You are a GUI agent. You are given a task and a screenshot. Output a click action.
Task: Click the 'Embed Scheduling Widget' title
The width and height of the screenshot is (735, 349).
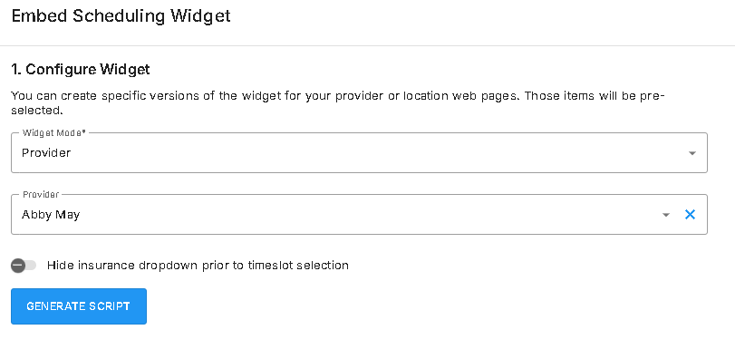coord(121,16)
